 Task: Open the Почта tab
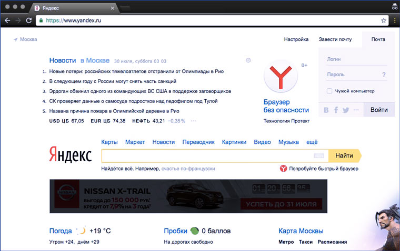click(378, 39)
